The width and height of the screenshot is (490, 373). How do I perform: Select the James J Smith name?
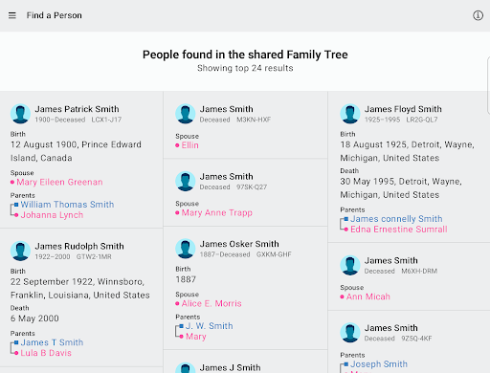point(230,367)
